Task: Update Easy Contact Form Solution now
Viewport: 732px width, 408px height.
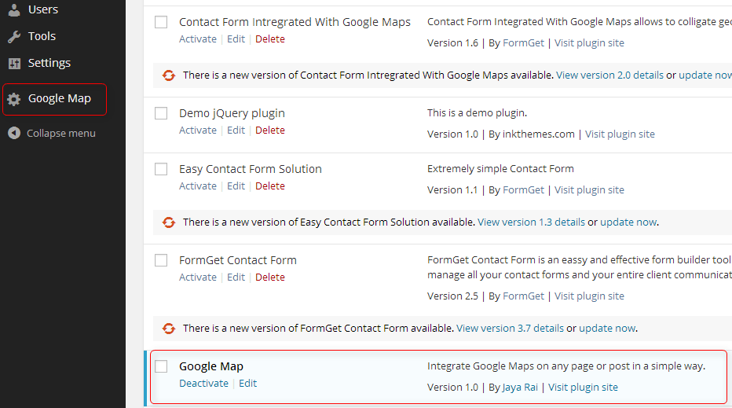Action: [x=628, y=222]
